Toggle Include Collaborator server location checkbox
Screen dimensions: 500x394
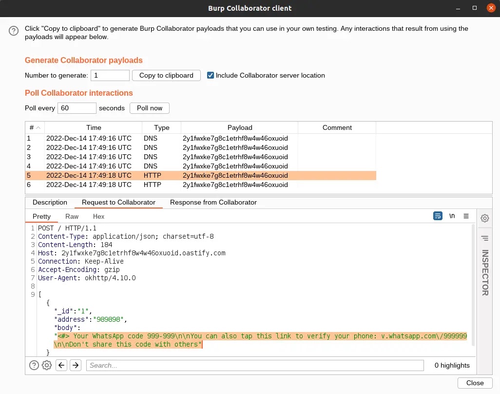coord(211,75)
